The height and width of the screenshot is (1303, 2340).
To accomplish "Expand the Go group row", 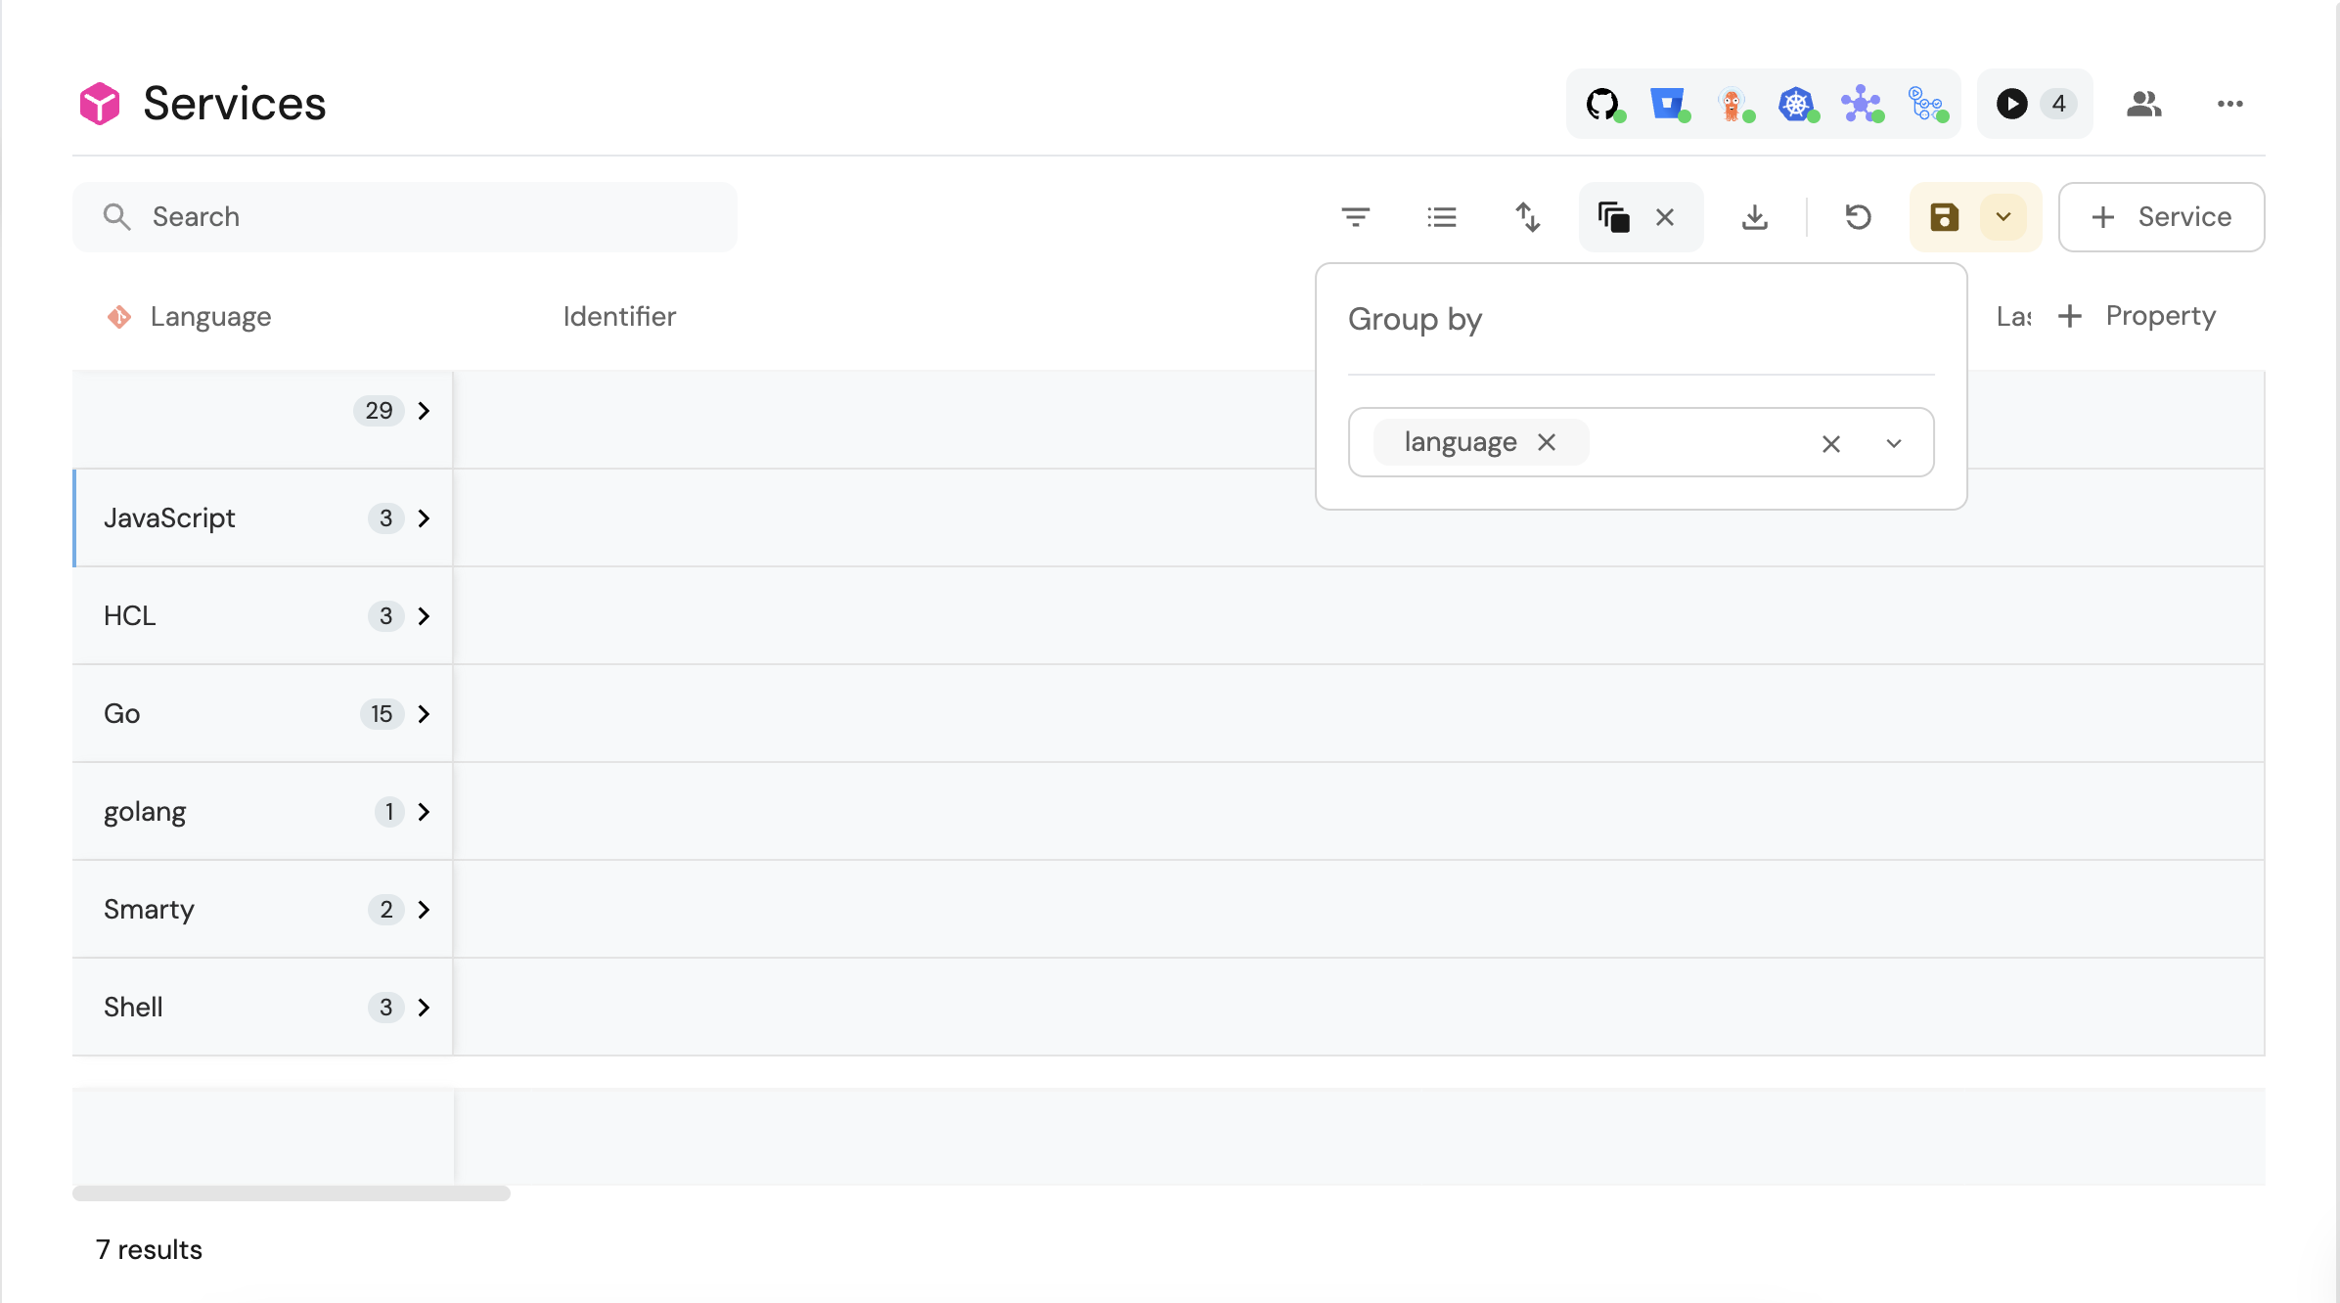I will click(x=424, y=714).
